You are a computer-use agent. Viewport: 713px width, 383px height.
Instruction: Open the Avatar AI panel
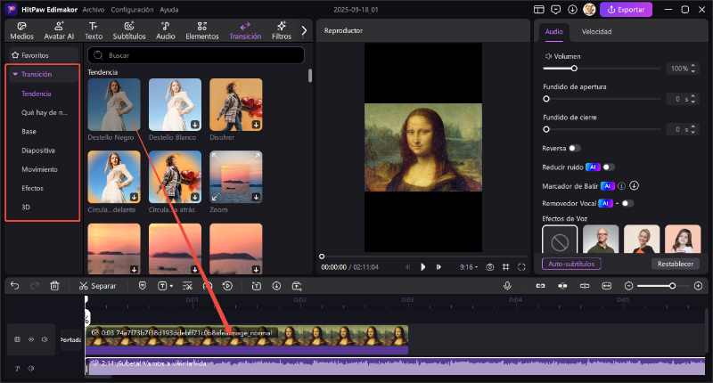[x=59, y=31]
